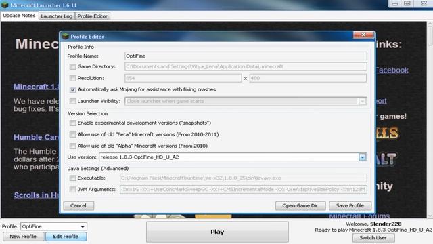This screenshot has width=433, height=244.
Task: Allow use of old Alpha Minecraft versions
Action: click(72, 146)
